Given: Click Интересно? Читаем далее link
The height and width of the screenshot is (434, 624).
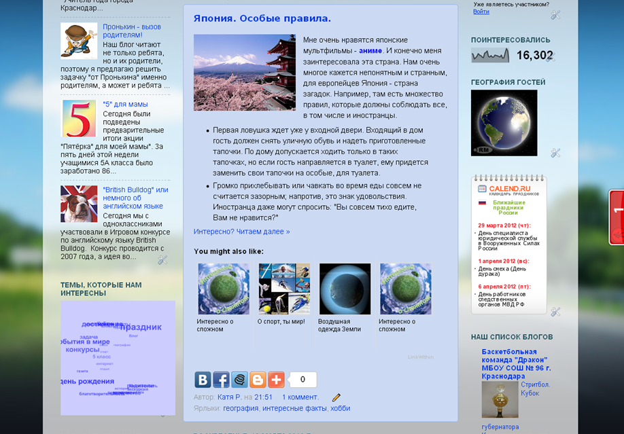Looking at the screenshot, I should pos(241,232).
